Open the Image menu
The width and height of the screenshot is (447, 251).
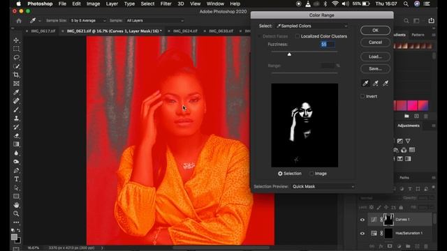pyautogui.click(x=93, y=3)
